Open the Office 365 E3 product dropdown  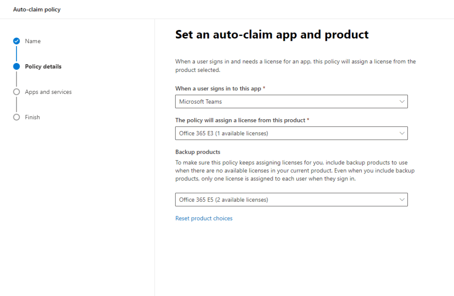[x=284, y=133]
